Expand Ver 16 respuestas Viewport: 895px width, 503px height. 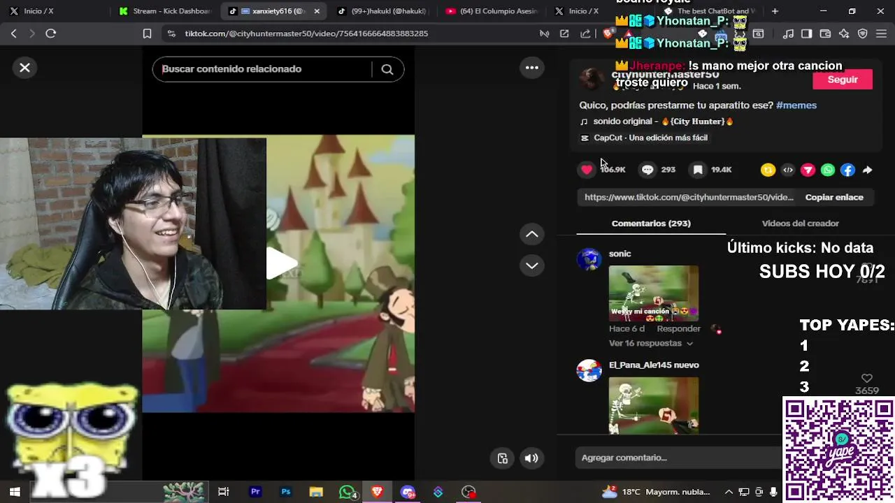[650, 343]
